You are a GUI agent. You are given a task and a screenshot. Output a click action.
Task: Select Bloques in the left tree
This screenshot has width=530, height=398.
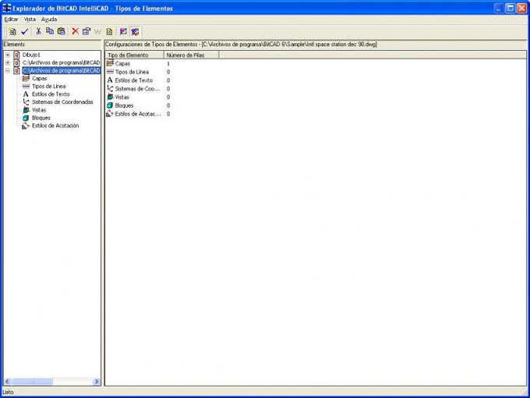coord(41,118)
